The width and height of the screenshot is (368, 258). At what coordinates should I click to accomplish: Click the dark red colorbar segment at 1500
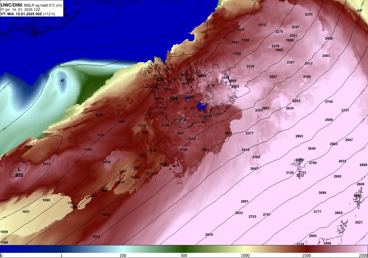pyautogui.click(x=306, y=249)
